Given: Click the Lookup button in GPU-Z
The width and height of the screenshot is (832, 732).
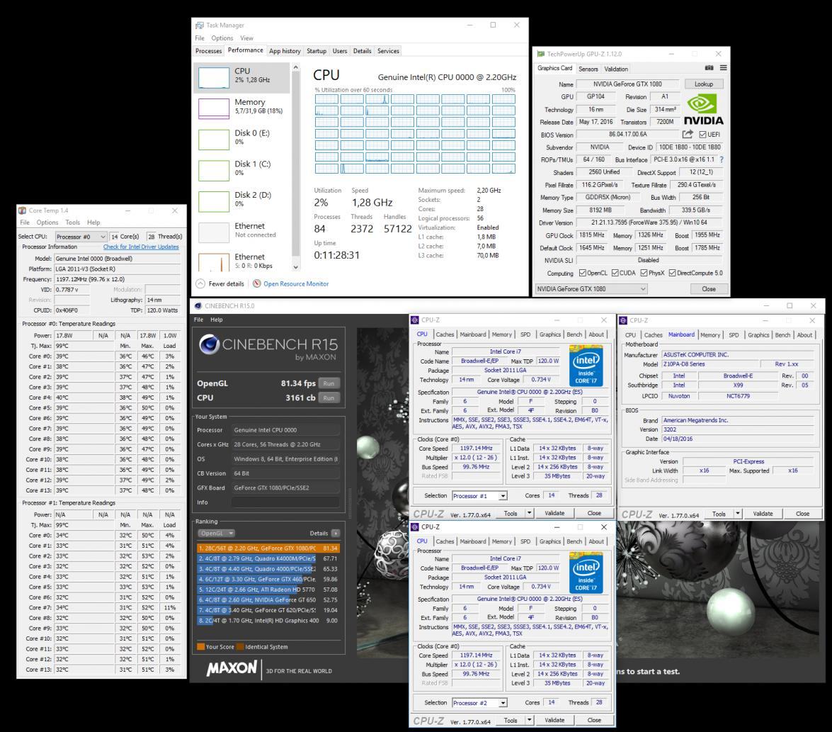Looking at the screenshot, I should (704, 84).
